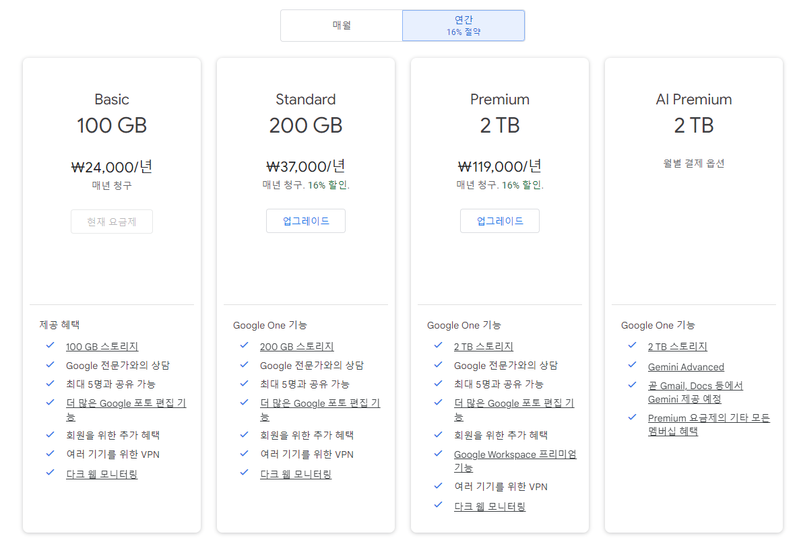Viewport: 799px width, 540px height.
Task: Open Google Workspace 프리미엄 기능 link
Action: click(x=515, y=461)
